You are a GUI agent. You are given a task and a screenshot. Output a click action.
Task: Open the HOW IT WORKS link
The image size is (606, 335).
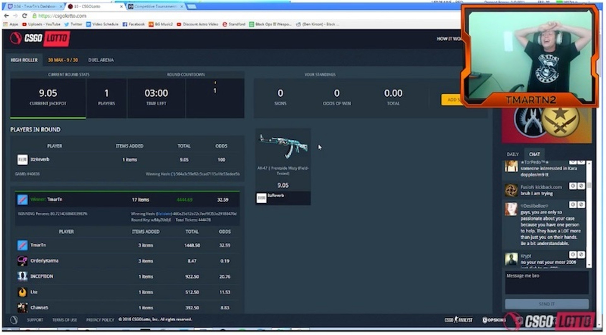click(x=449, y=39)
